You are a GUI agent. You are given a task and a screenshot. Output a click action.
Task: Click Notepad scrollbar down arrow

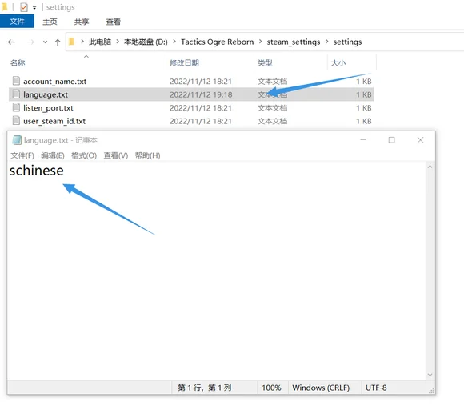pos(430,375)
